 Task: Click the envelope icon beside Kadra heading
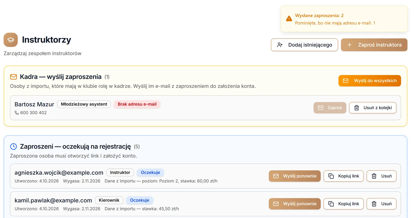pyautogui.click(x=13, y=77)
